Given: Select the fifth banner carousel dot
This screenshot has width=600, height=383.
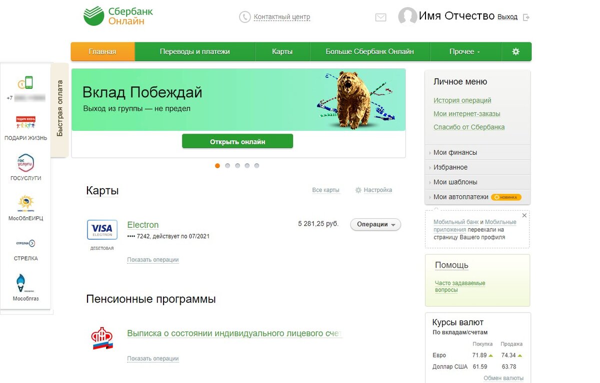Looking at the screenshot, I should [x=256, y=166].
